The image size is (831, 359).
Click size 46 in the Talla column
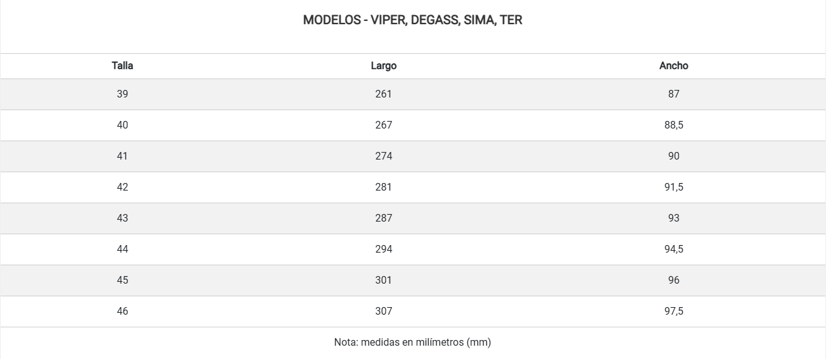[x=122, y=311]
